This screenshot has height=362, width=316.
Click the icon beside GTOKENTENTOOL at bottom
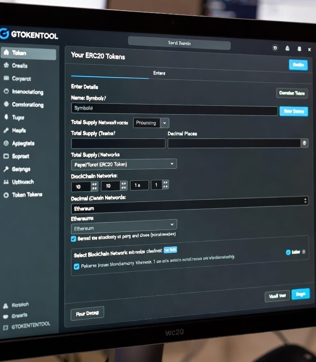click(6, 327)
